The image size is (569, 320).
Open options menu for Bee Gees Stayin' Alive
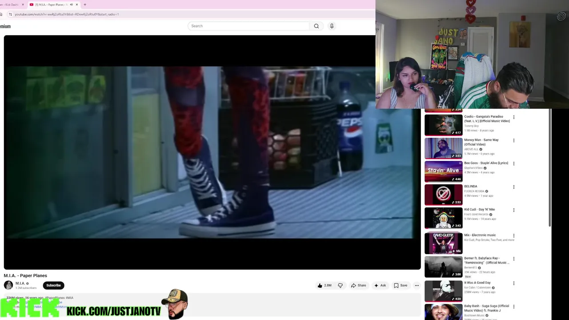coord(514,164)
